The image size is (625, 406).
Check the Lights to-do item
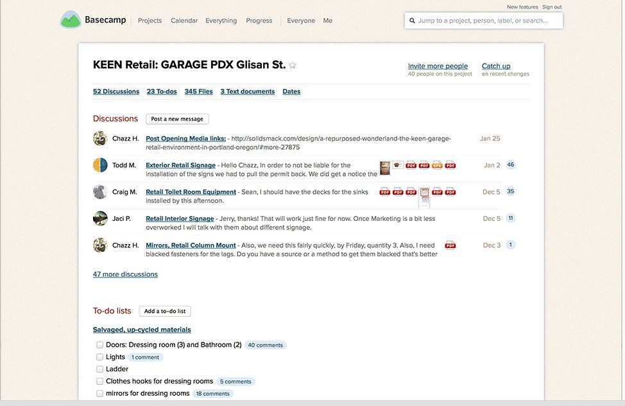(99, 357)
